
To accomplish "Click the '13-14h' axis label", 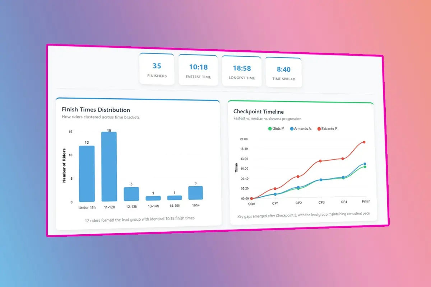I will [153, 206].
